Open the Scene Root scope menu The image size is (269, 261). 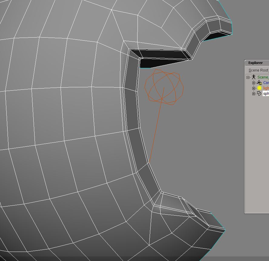[258, 70]
